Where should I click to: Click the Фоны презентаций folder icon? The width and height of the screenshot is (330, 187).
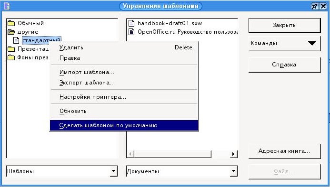point(11,57)
